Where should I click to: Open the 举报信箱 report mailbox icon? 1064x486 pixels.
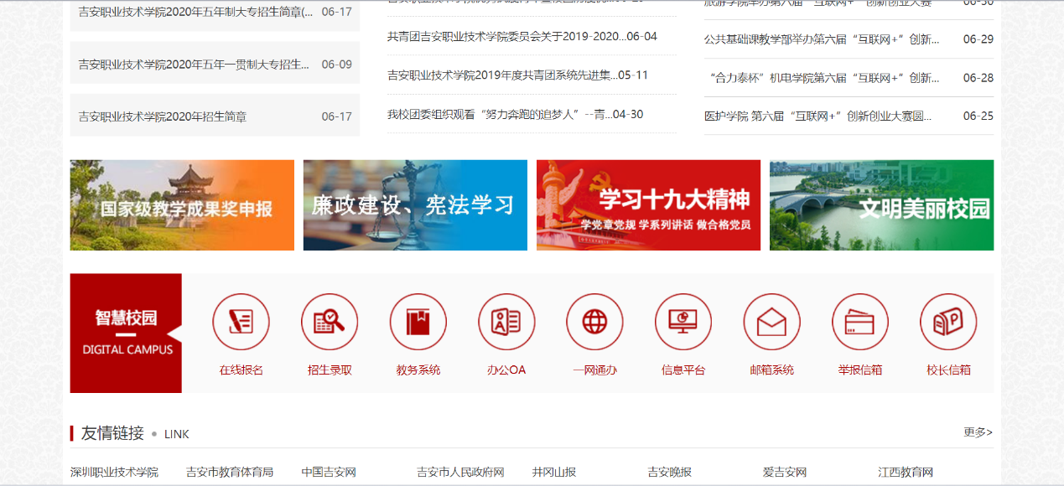point(860,322)
